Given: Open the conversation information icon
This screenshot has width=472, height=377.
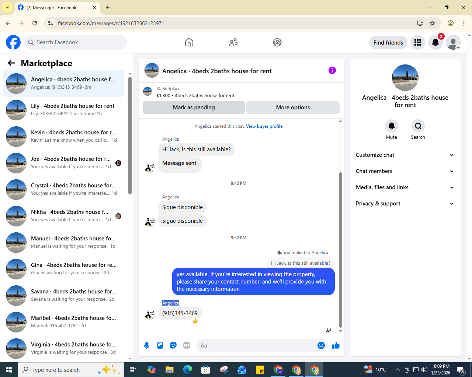Looking at the screenshot, I should (x=332, y=70).
